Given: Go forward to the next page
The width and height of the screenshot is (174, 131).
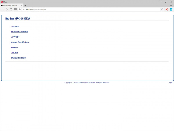Looking at the screenshot, I should (7, 9).
